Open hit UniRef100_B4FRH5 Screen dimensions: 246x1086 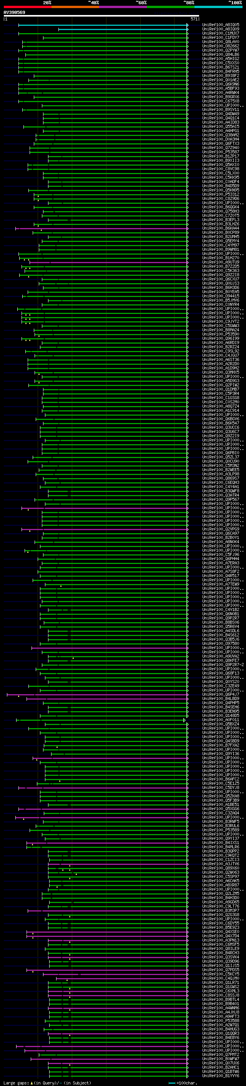[221, 71]
